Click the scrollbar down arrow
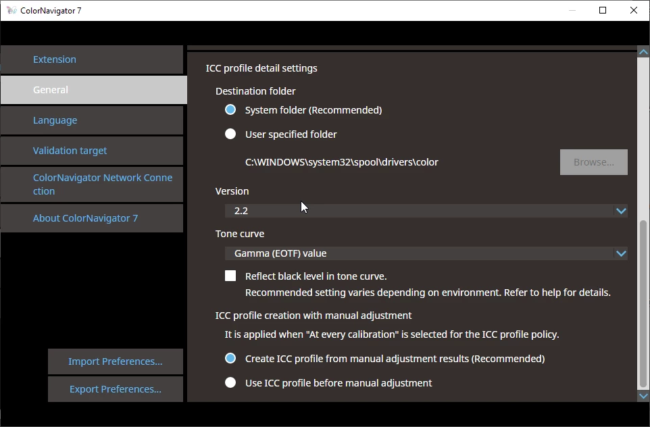 click(643, 396)
